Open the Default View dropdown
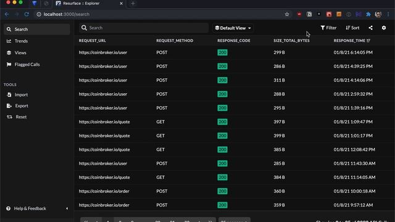395x222 pixels. (x=233, y=28)
